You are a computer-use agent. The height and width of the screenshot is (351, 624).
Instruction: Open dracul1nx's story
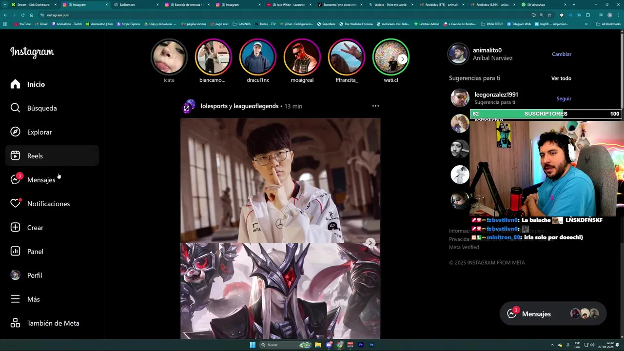click(x=258, y=57)
